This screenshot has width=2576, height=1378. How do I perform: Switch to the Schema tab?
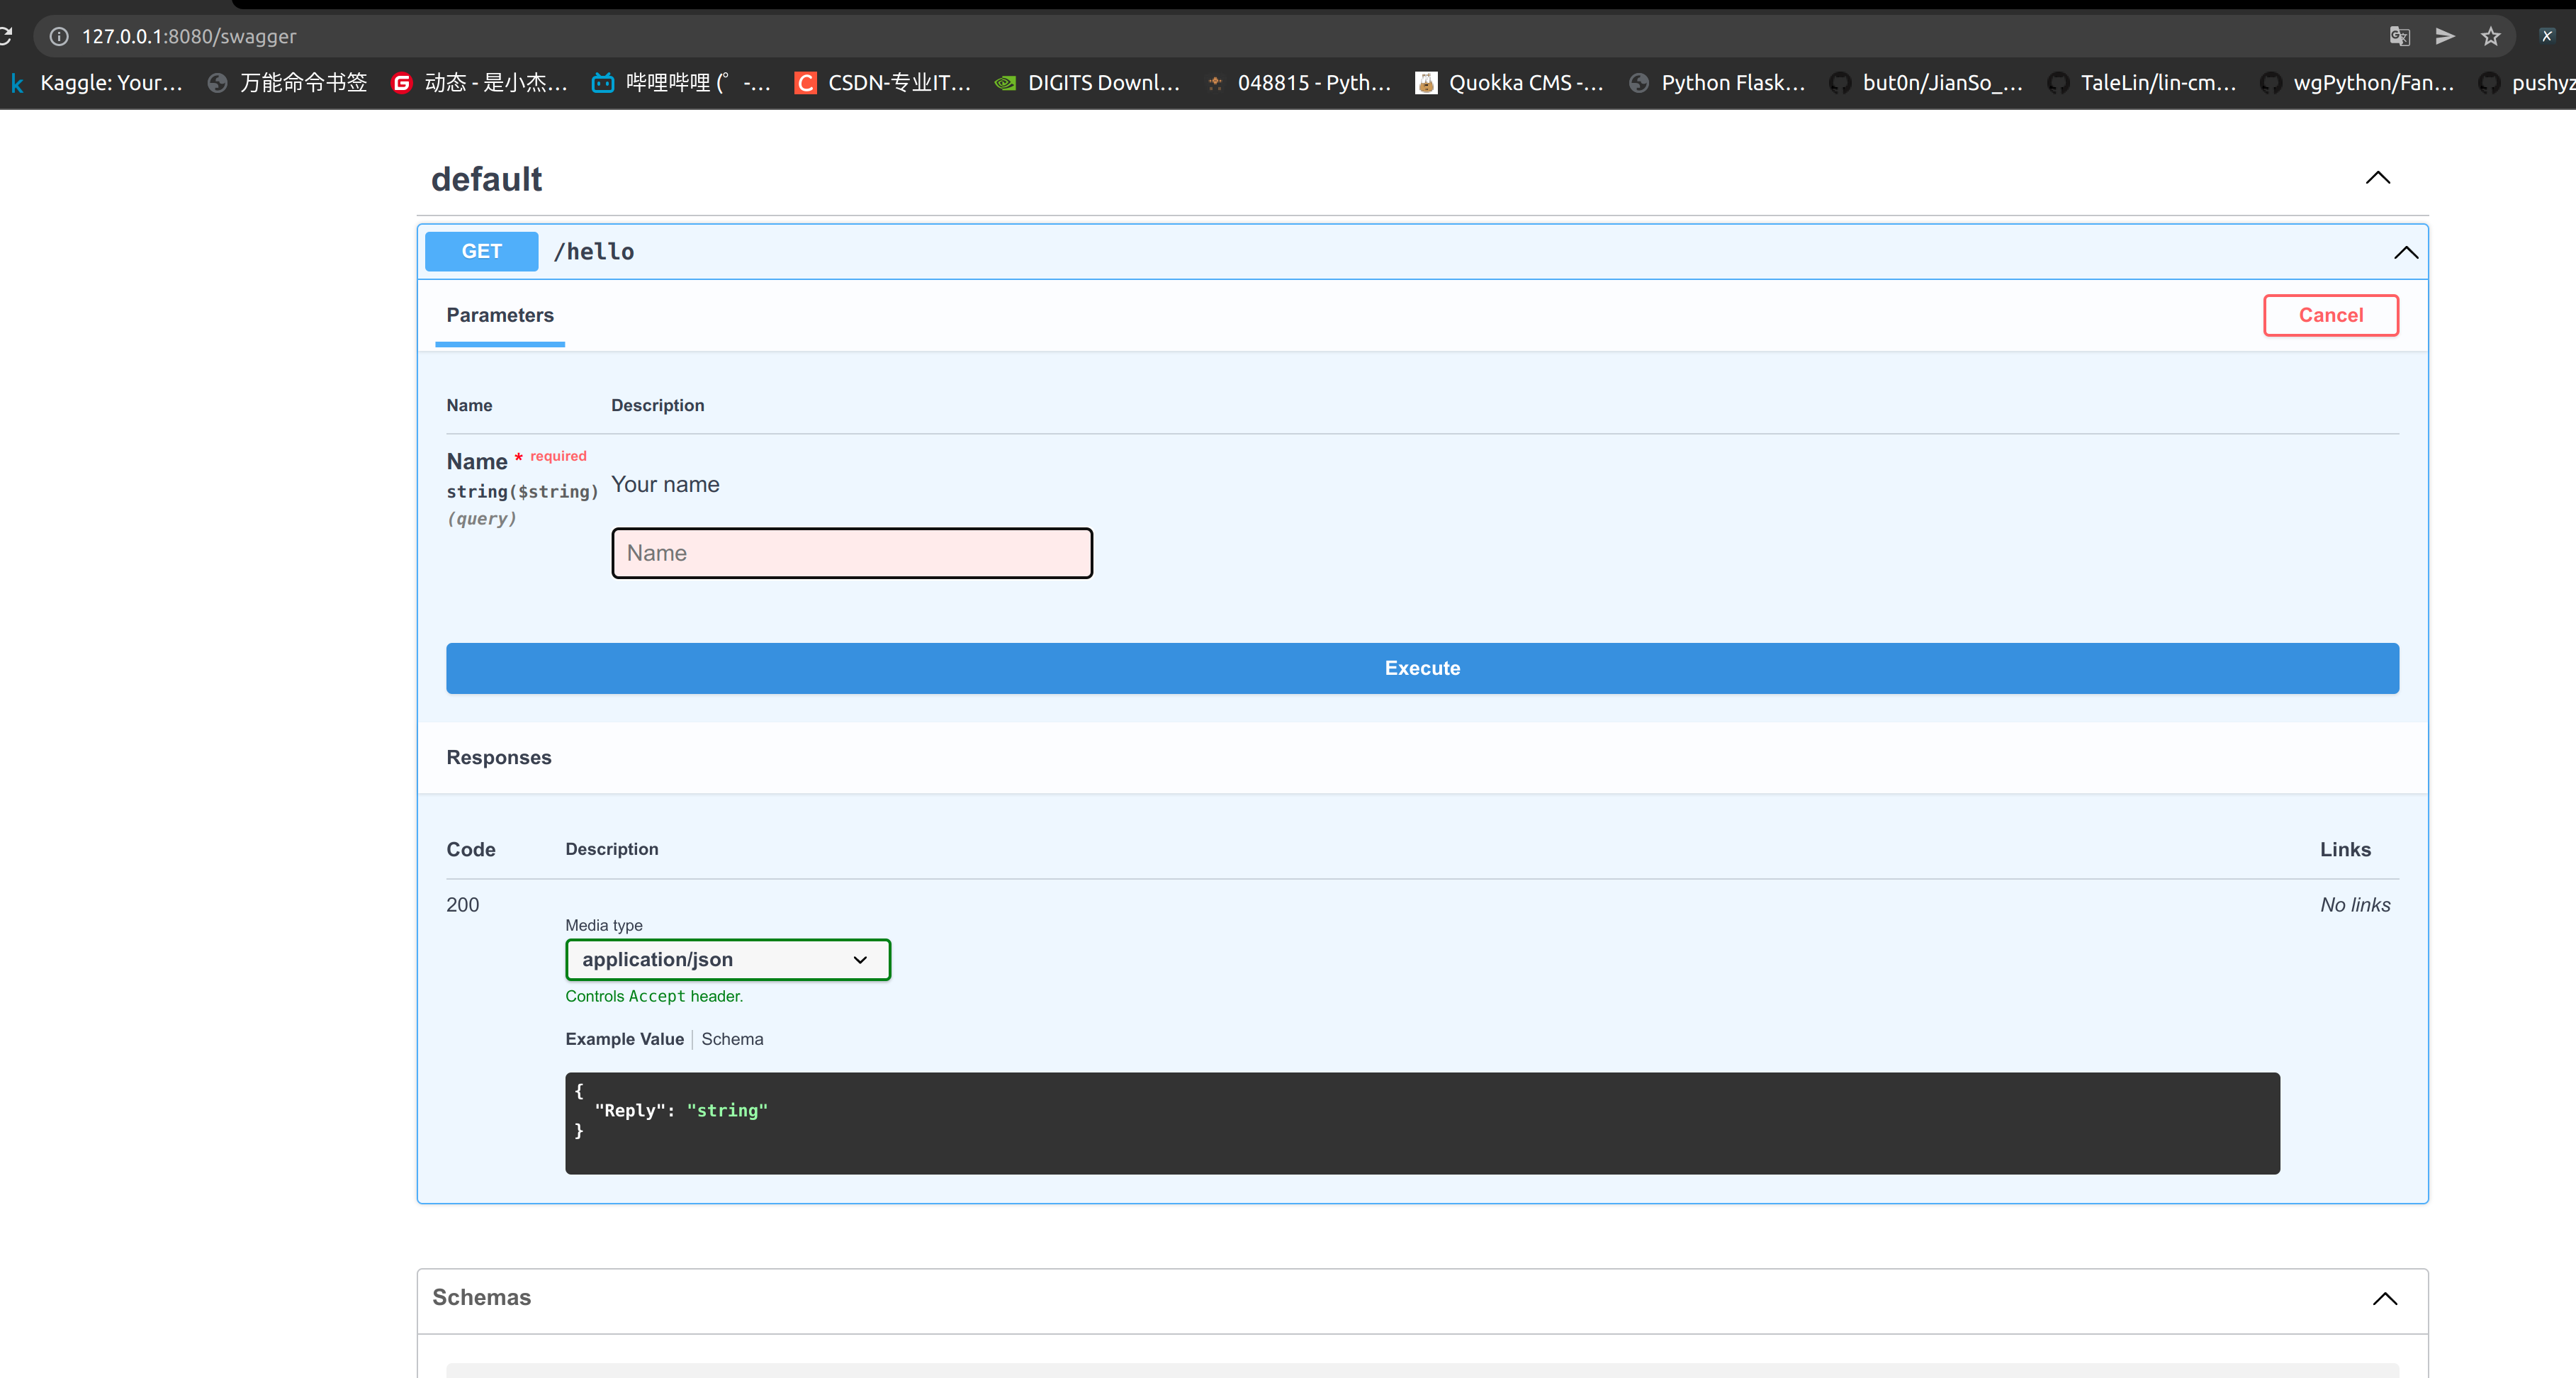pos(732,1039)
